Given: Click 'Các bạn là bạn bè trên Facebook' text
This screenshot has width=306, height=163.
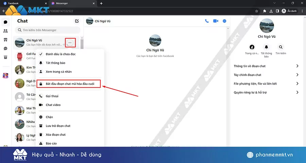Looking at the screenshot, I should 155,56.
